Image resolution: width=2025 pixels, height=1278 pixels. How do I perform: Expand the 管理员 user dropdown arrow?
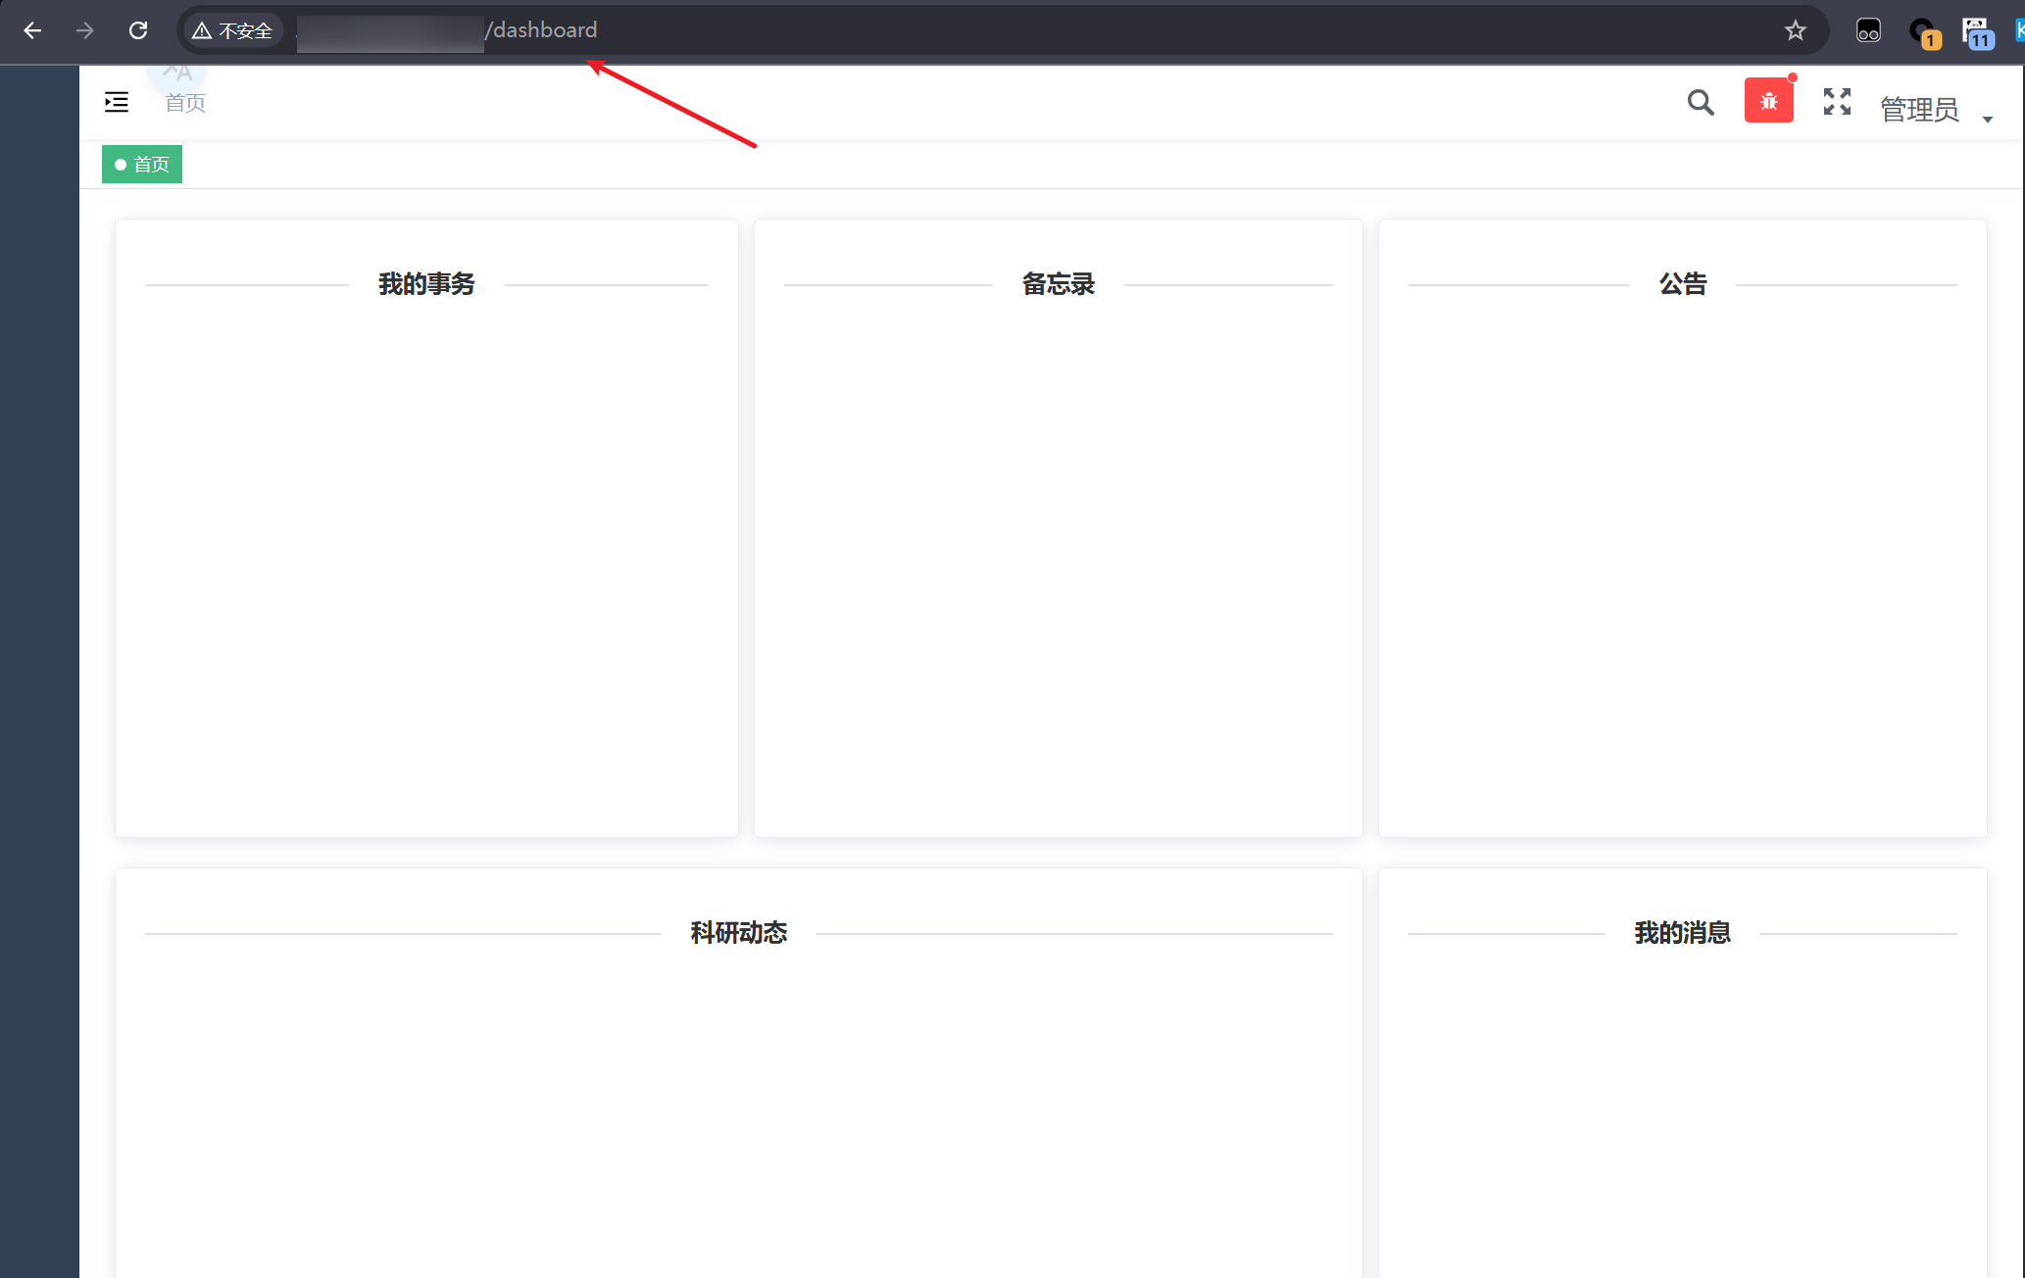pos(1988,119)
